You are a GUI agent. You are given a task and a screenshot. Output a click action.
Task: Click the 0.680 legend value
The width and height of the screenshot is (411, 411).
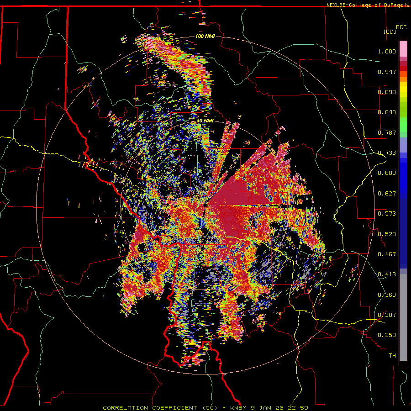point(387,173)
